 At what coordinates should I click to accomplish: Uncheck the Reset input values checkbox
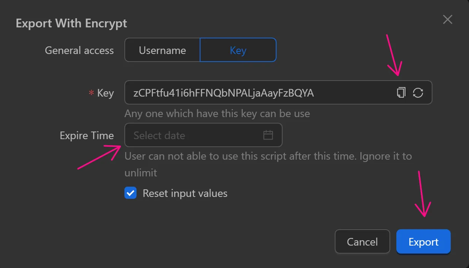[130, 193]
